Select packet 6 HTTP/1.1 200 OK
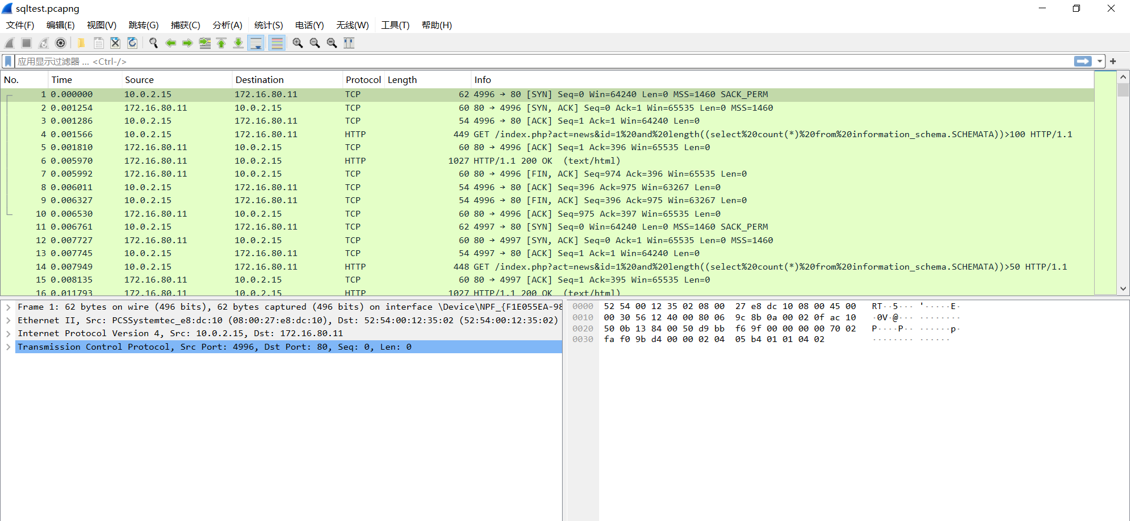Screen dimensions: 1130x521 coord(547,161)
